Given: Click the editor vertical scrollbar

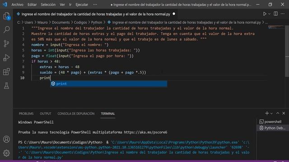Looking at the screenshot, I should [x=287, y=51].
